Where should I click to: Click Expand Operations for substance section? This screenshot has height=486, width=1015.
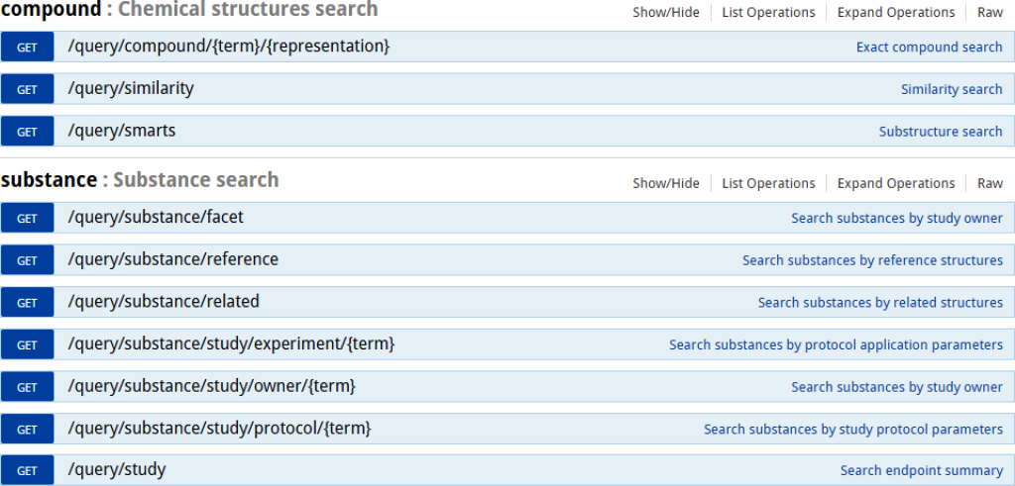point(896,183)
